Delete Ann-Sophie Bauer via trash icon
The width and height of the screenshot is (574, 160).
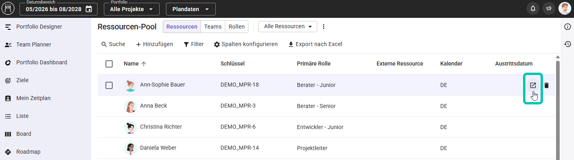pyautogui.click(x=547, y=85)
